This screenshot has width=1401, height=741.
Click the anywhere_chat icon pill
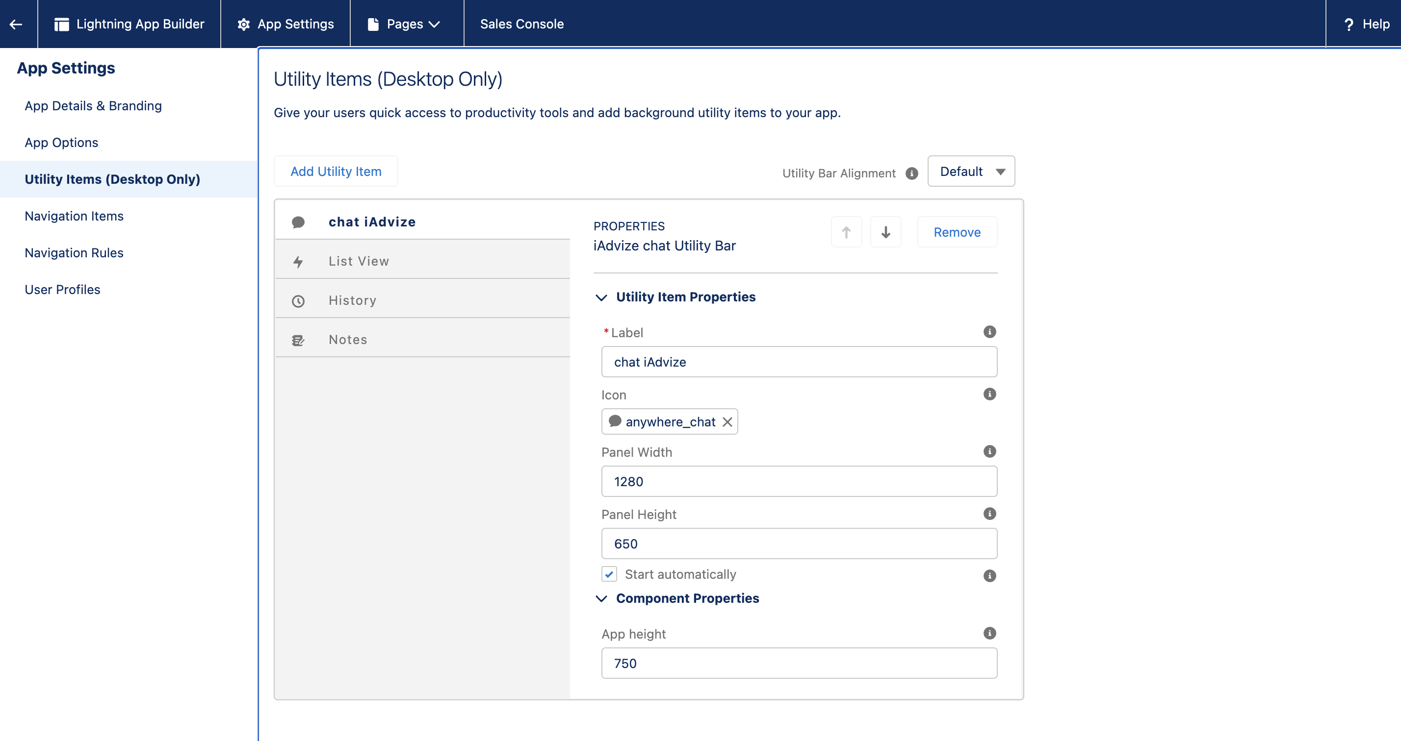[669, 421]
